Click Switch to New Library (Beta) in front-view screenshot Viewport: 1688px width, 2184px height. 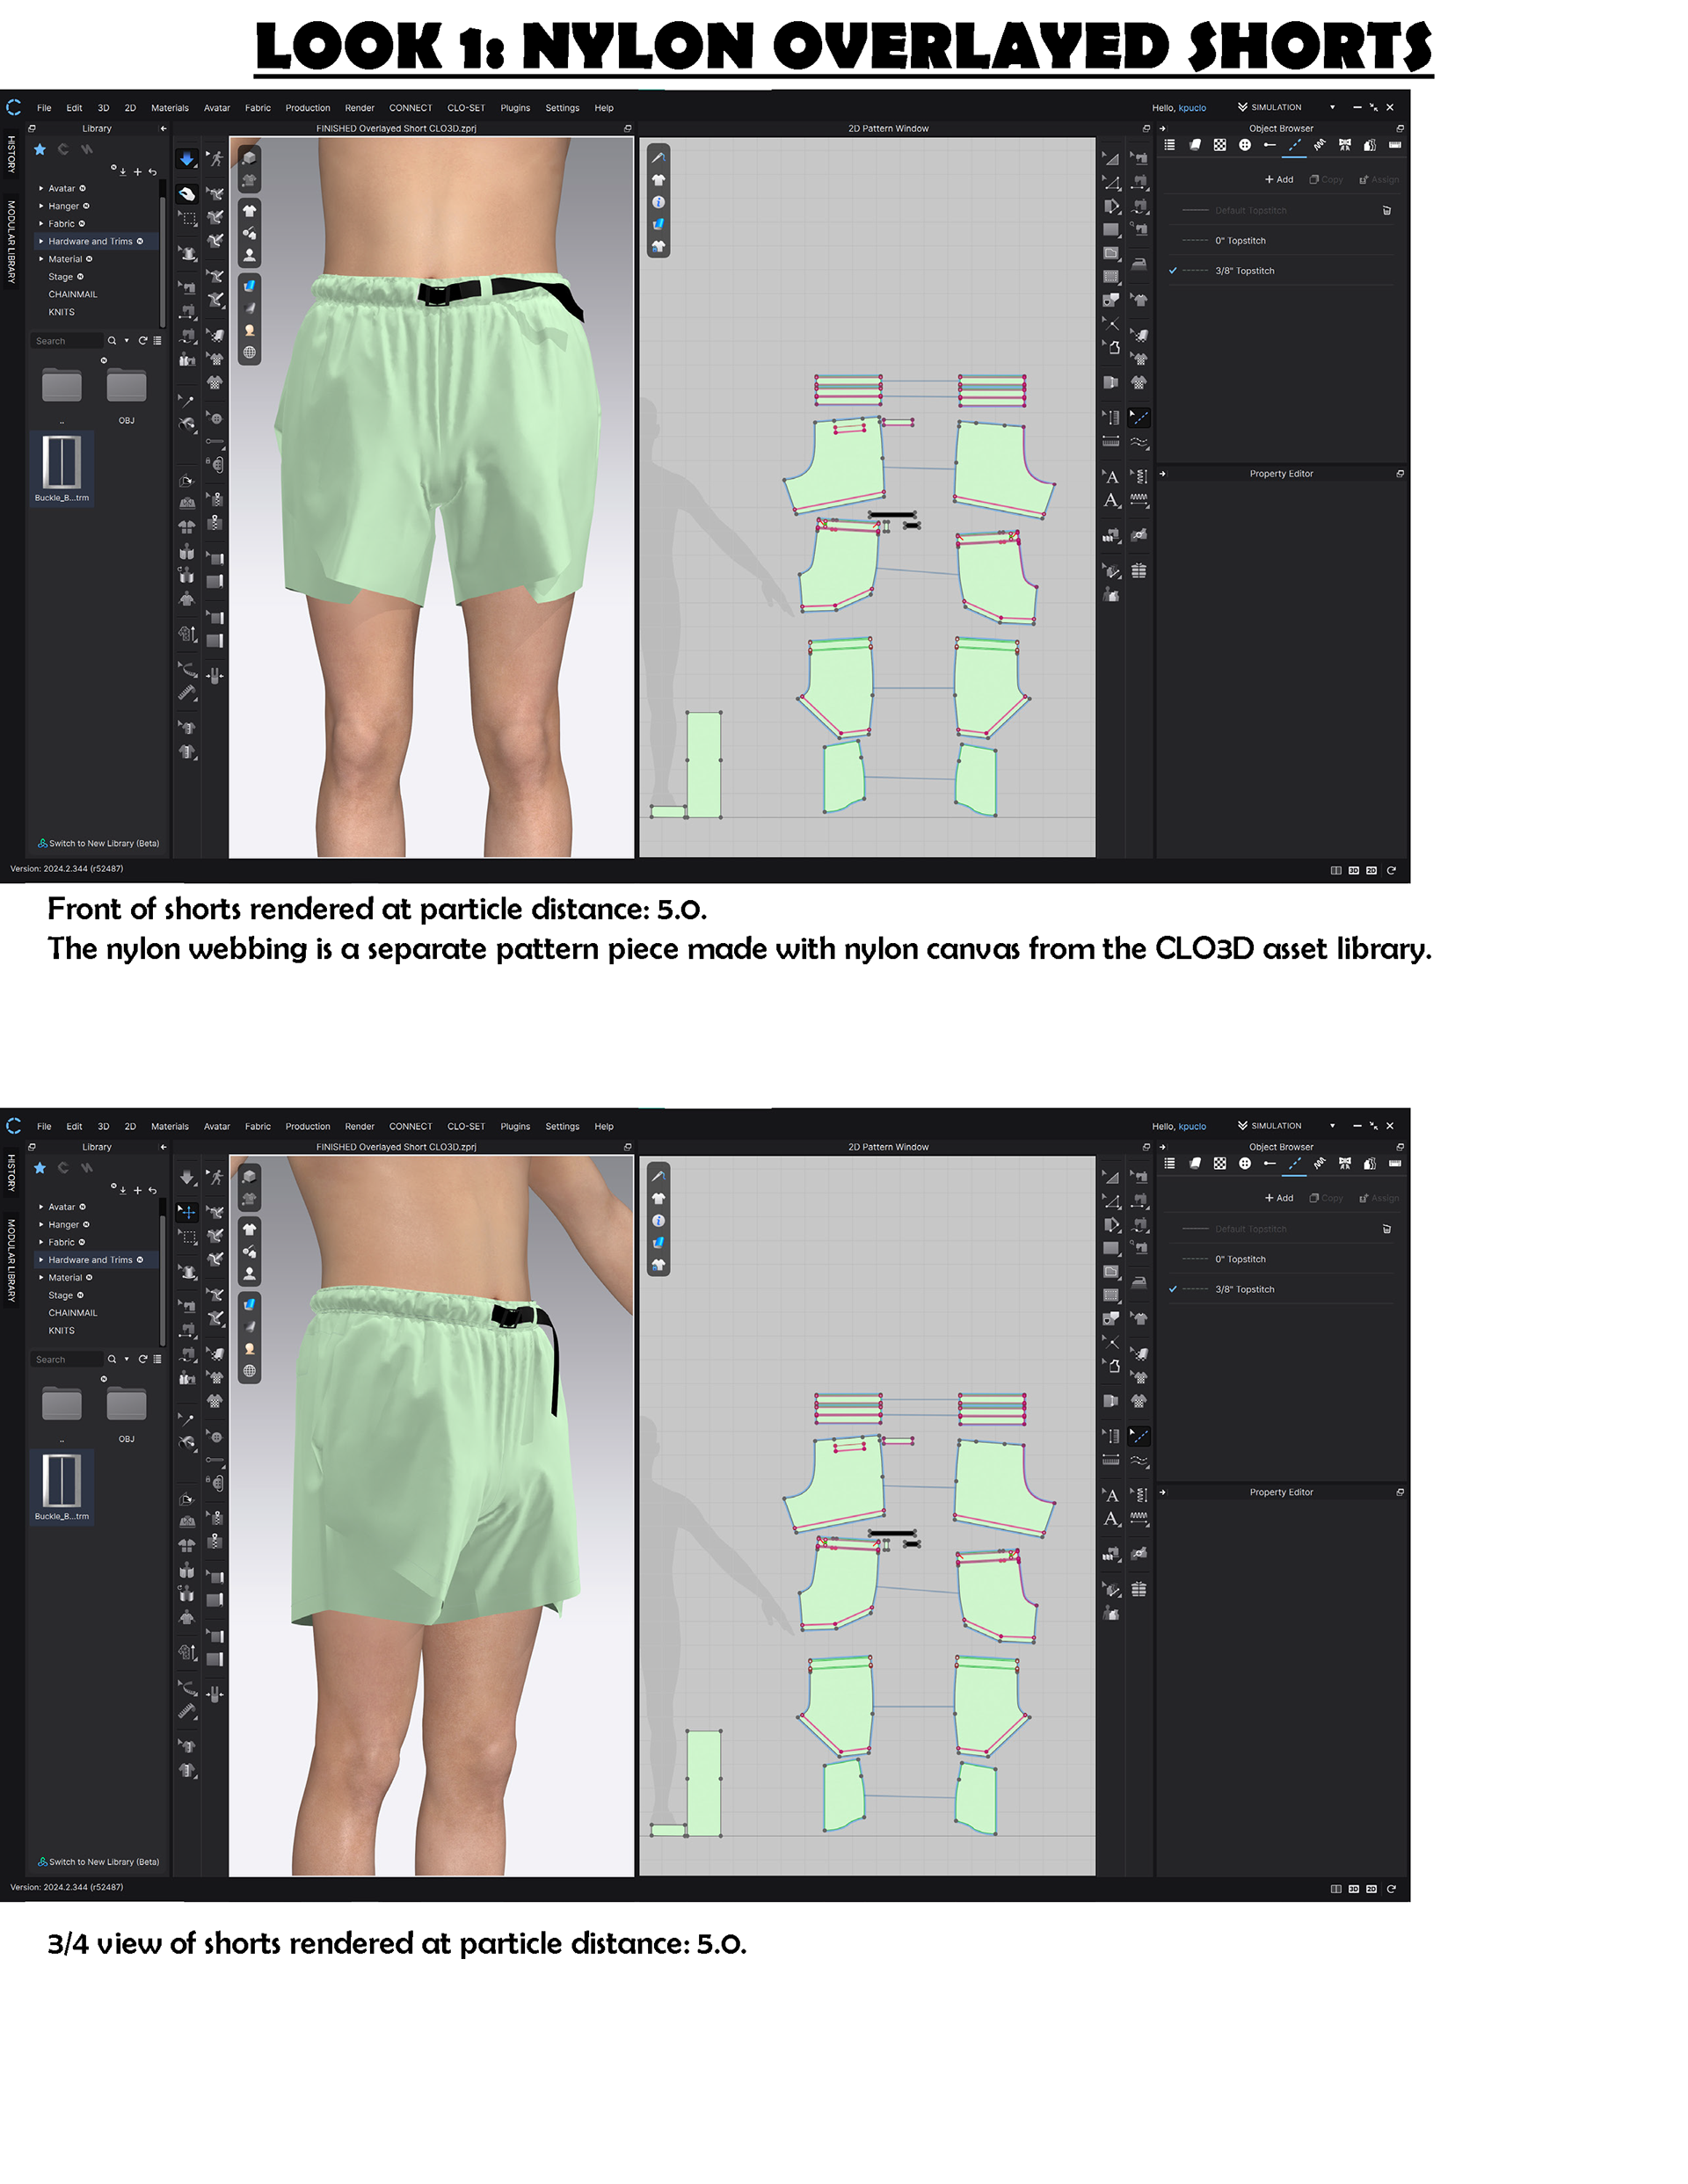[98, 843]
